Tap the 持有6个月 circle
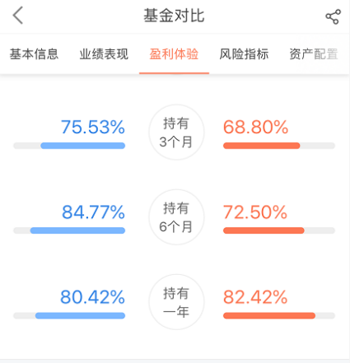 [176, 217]
